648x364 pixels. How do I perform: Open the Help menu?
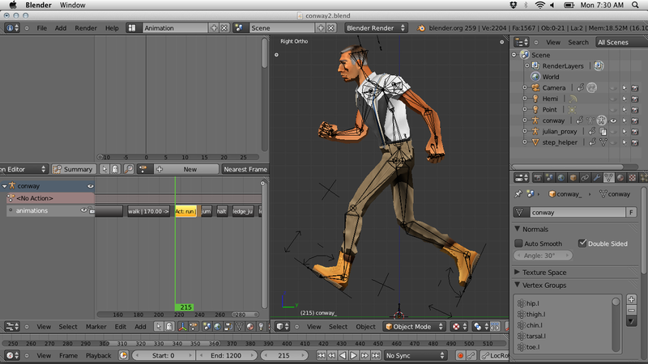[112, 28]
